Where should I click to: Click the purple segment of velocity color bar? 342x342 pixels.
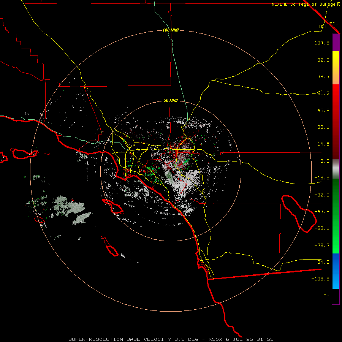point(336,42)
